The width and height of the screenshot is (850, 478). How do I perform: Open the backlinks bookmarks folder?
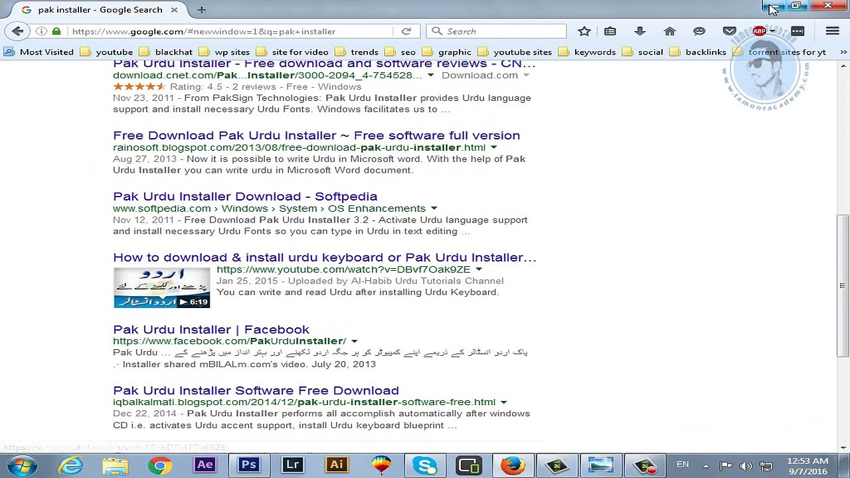click(698, 52)
